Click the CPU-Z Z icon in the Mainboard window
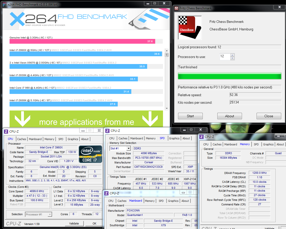Viewport: 286px width, 229px height. coord(106,193)
